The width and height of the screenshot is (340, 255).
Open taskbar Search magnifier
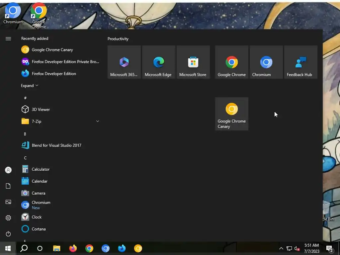pos(24,248)
